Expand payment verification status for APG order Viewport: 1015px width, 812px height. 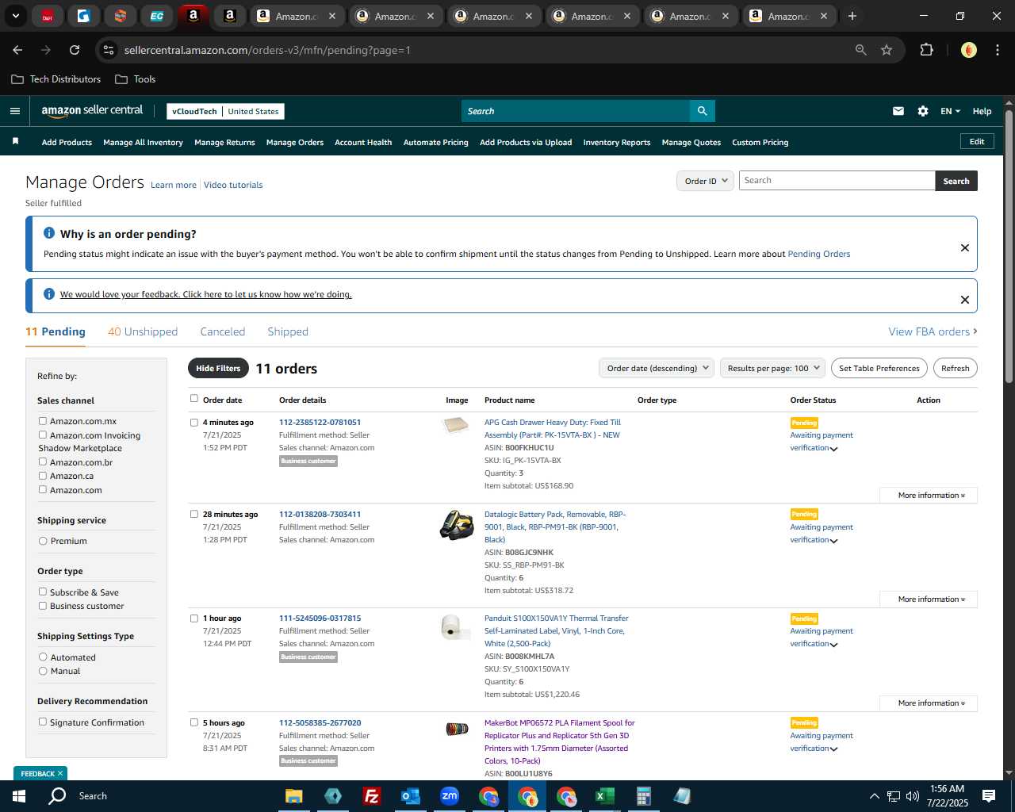click(833, 449)
